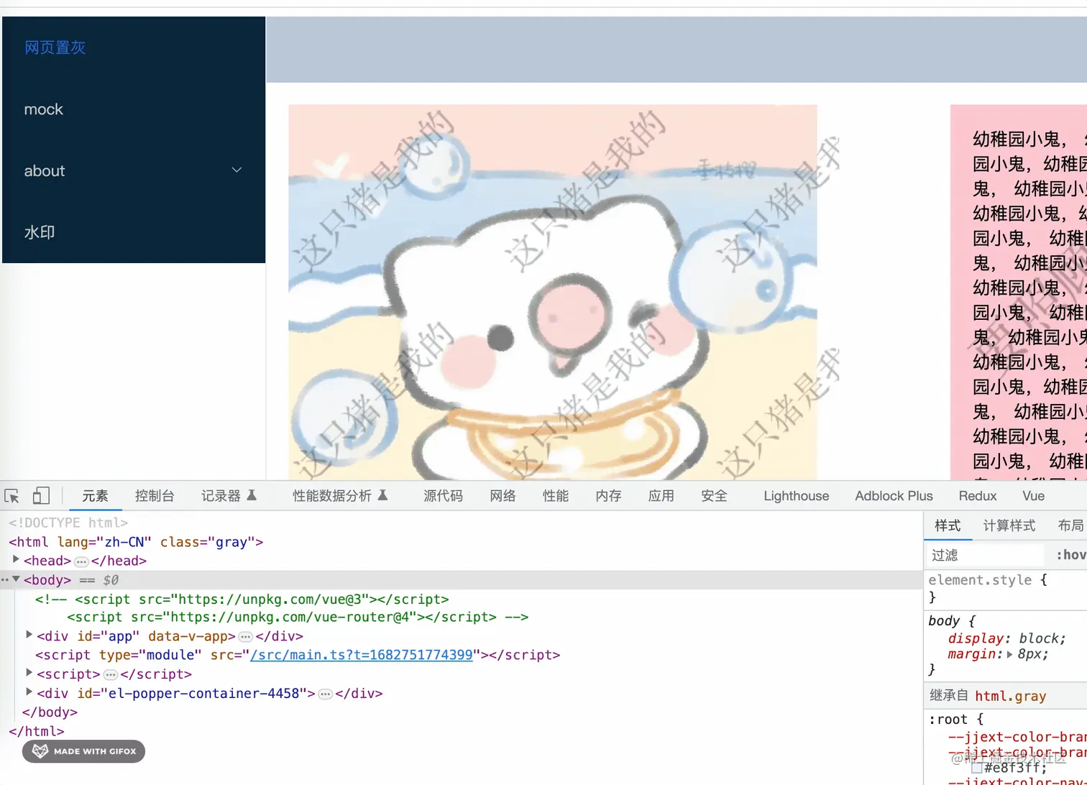The height and width of the screenshot is (785, 1087).
Task: Toggle the :hov pseudo-class state button
Action: (1070, 554)
